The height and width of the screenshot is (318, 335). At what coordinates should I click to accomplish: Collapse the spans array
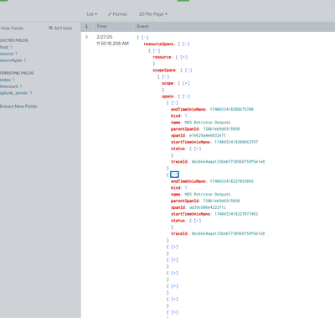click(x=186, y=96)
